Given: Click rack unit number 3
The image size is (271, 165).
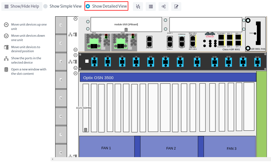Looking at the screenshot, I should point(61,61).
